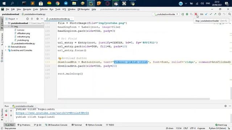This screenshot has height=130, width=232.
Task: Open Chrome from Windows taskbar
Action: tap(58, 3)
